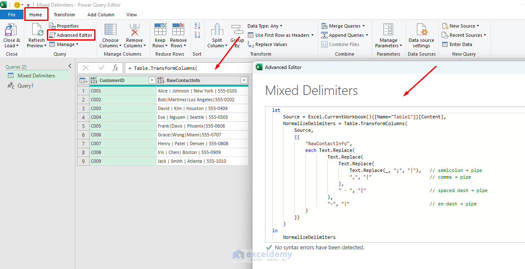Click the smiley feedback icon in title bar
The height and width of the screenshot is (269, 525).
coord(17,5)
